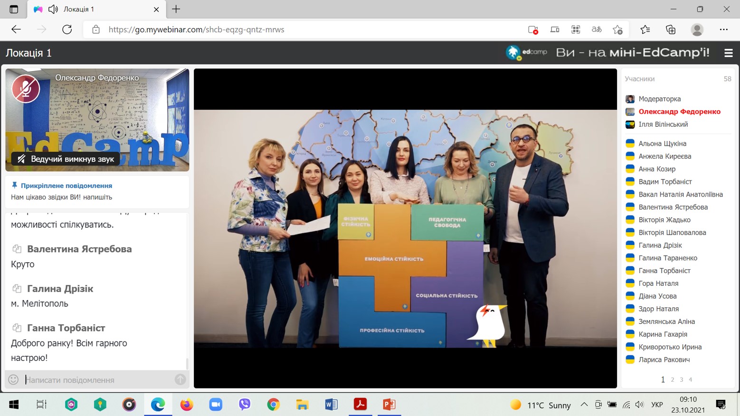Focus the Написати повідомлення message field
This screenshot has width=740, height=416.
tap(97, 380)
